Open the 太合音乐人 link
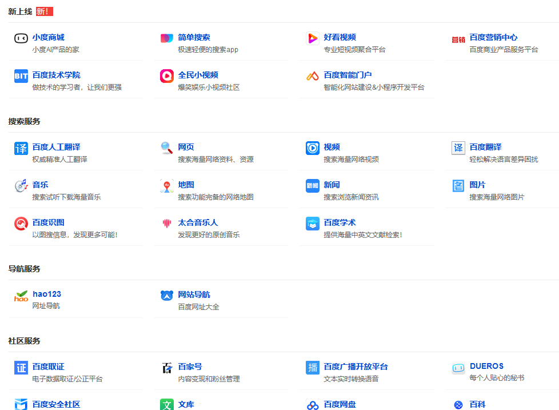The height and width of the screenshot is (410, 559). click(x=198, y=223)
